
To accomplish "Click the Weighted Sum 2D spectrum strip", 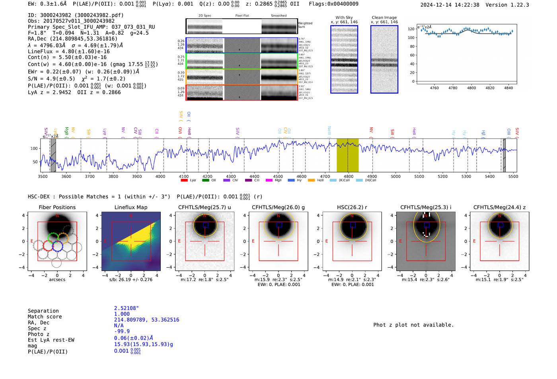I will pyautogui.click(x=241, y=26).
